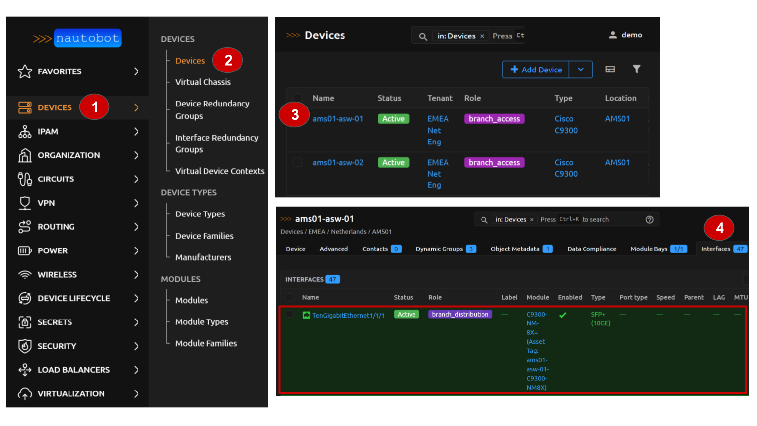The width and height of the screenshot is (757, 426).
Task: Click the IPAM network tree icon
Action: 25,132
